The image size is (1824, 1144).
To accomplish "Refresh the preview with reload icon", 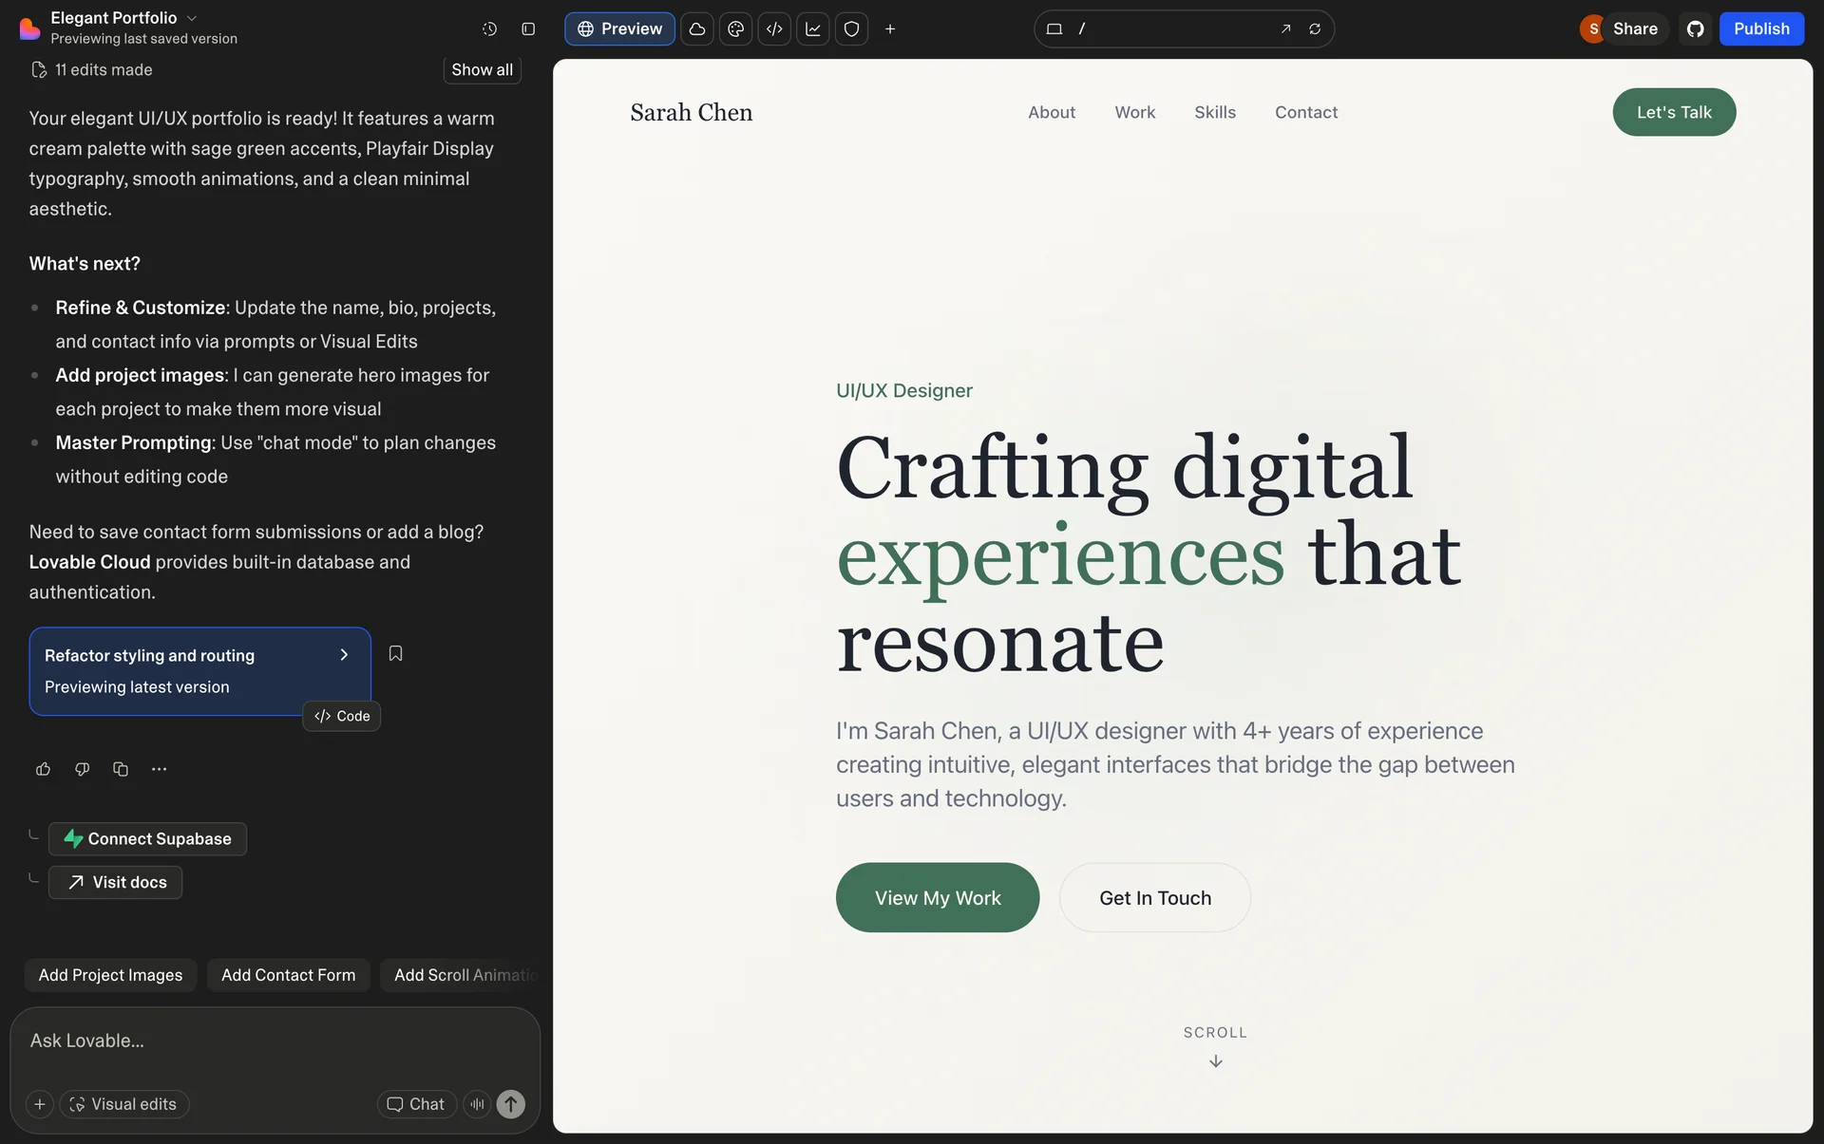I will pos(1315,28).
